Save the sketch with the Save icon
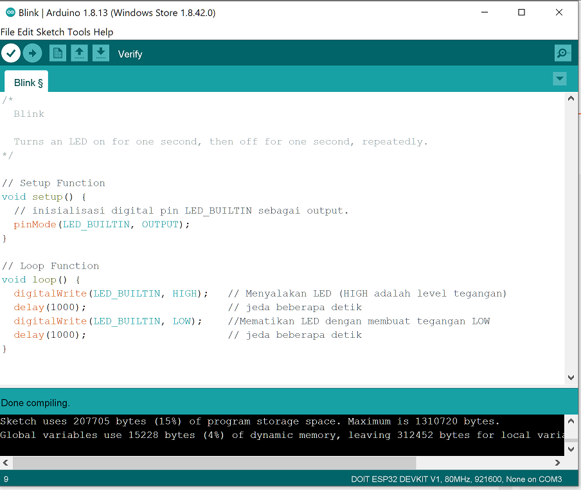This screenshot has height=490, width=581. 101,53
